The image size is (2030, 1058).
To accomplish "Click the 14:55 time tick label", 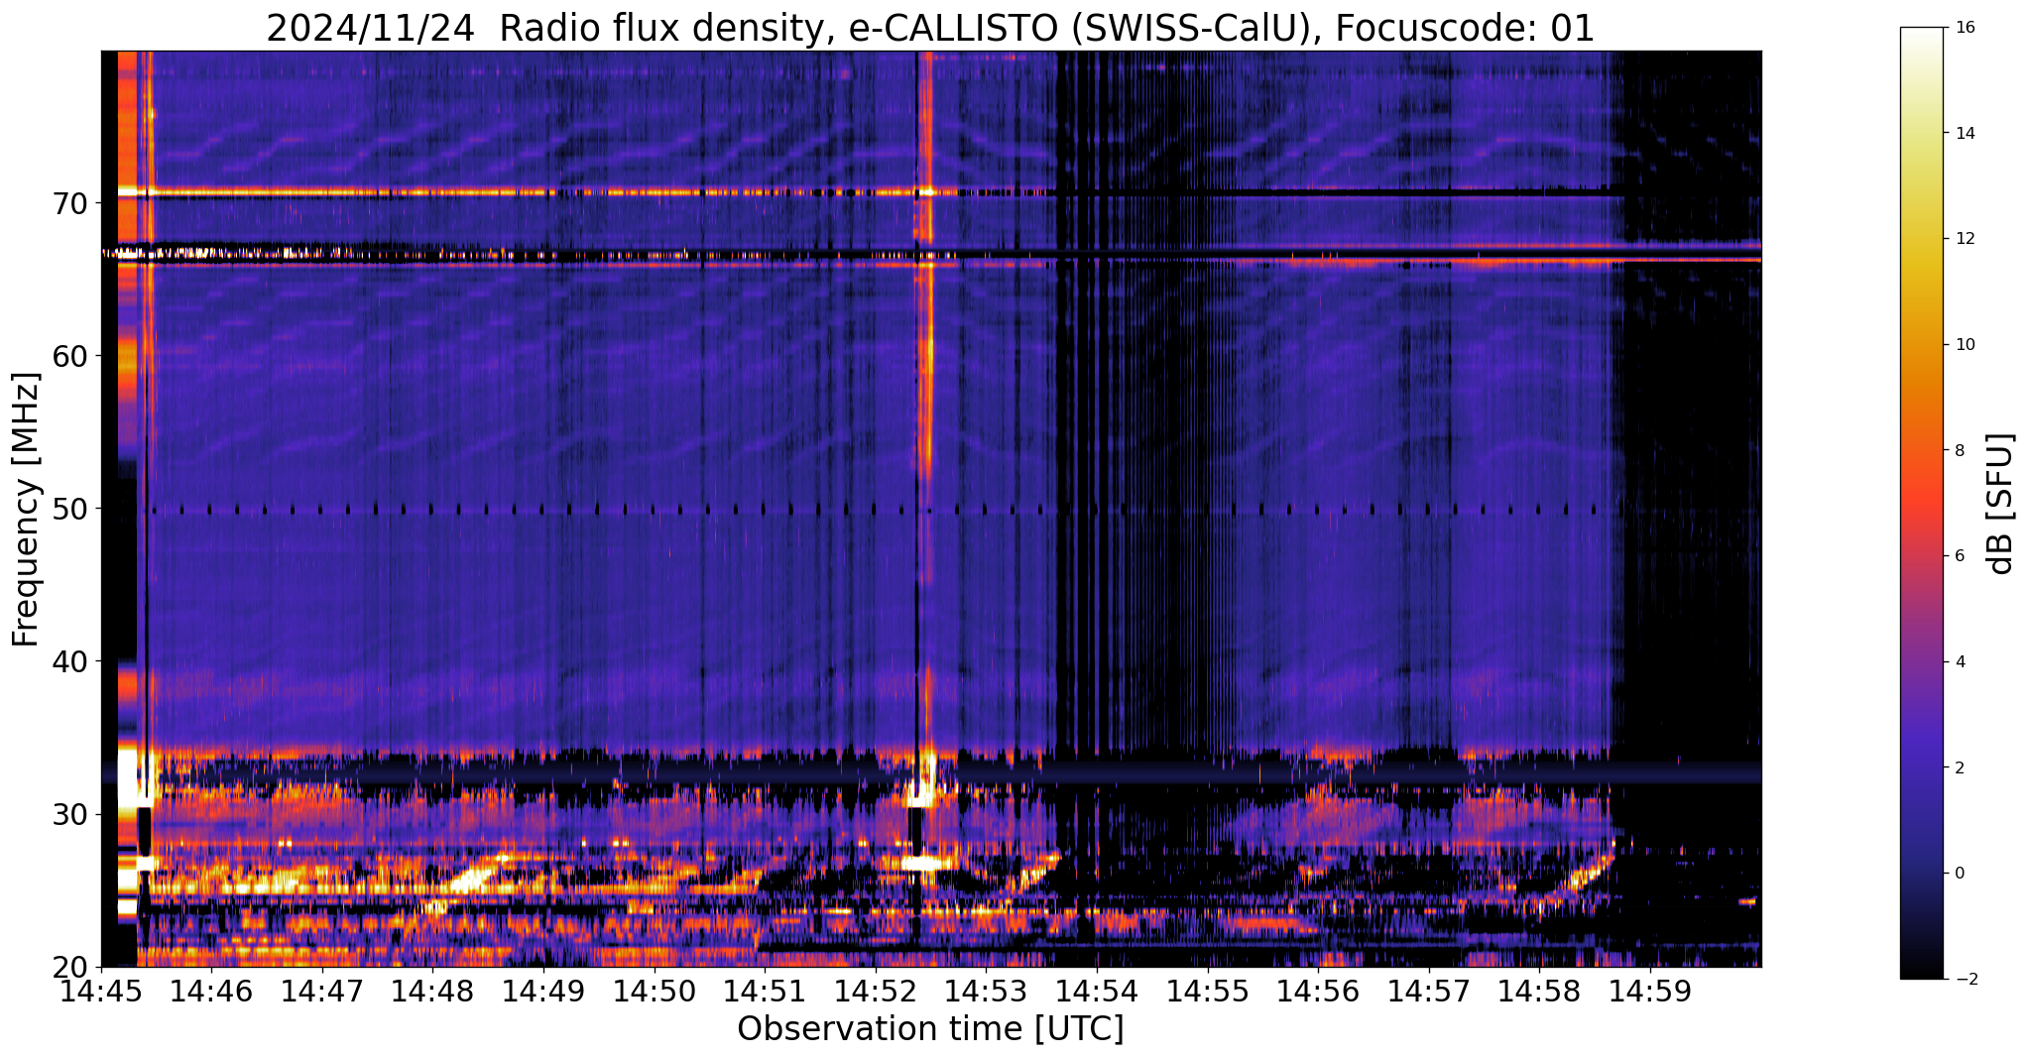I will 1208,992.
